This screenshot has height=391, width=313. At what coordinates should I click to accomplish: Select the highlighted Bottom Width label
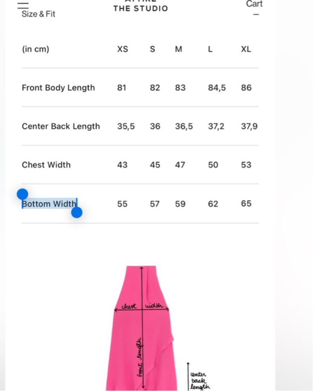tap(49, 204)
